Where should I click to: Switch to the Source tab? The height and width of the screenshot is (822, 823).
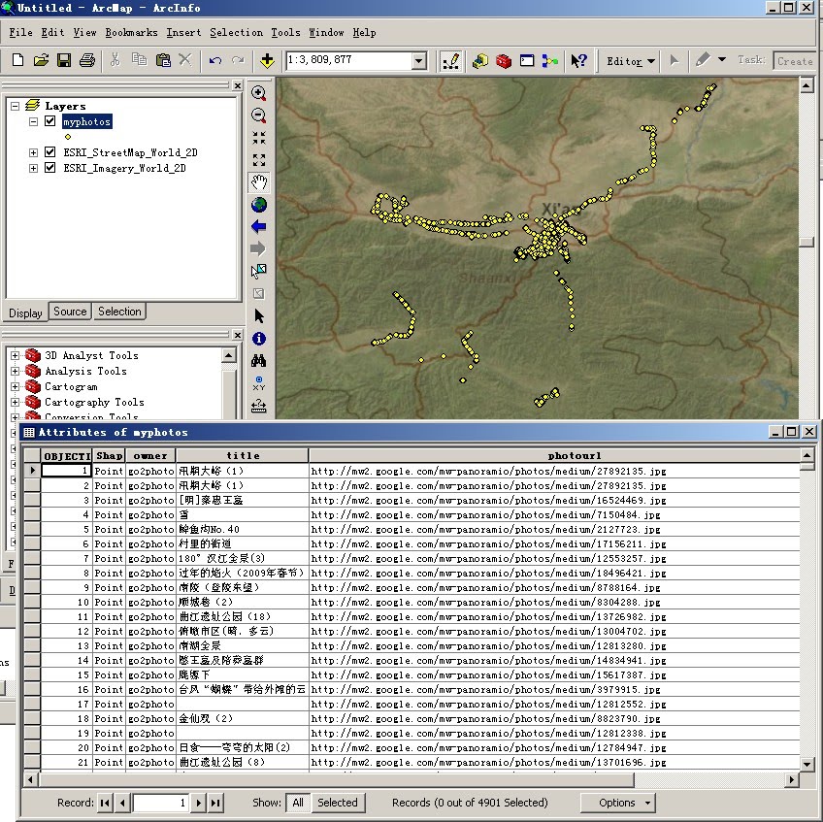coord(70,312)
